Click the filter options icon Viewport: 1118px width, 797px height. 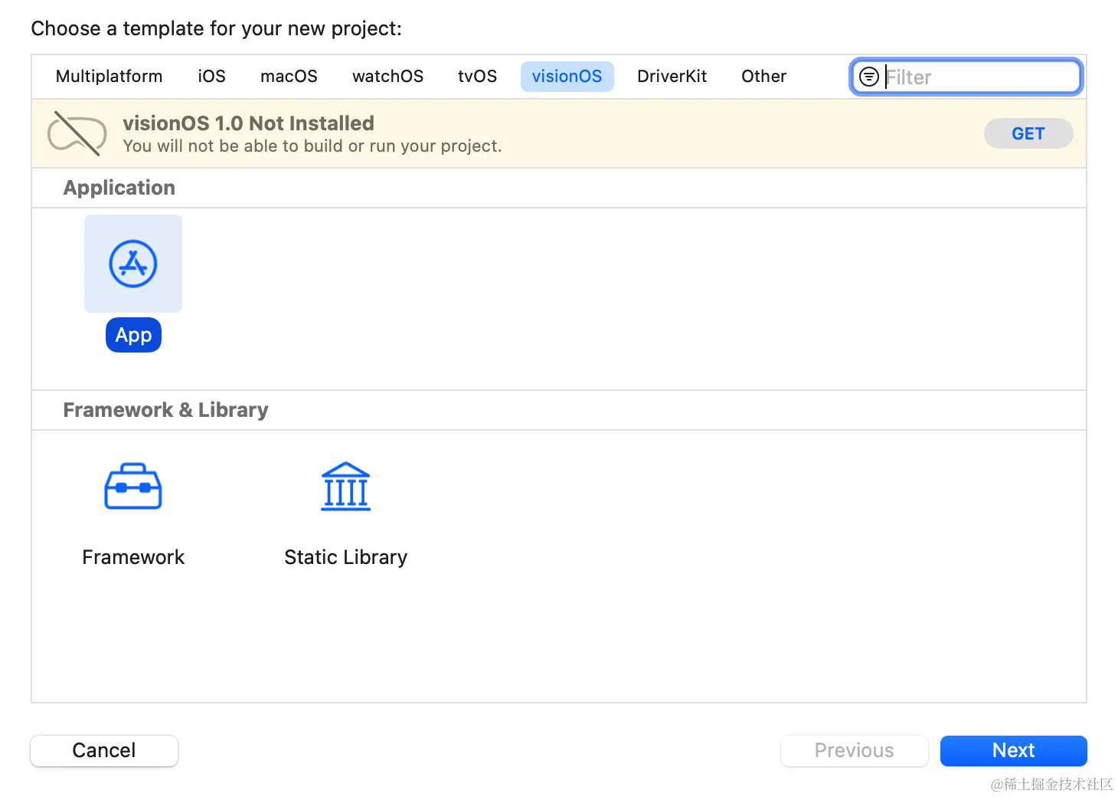(869, 77)
